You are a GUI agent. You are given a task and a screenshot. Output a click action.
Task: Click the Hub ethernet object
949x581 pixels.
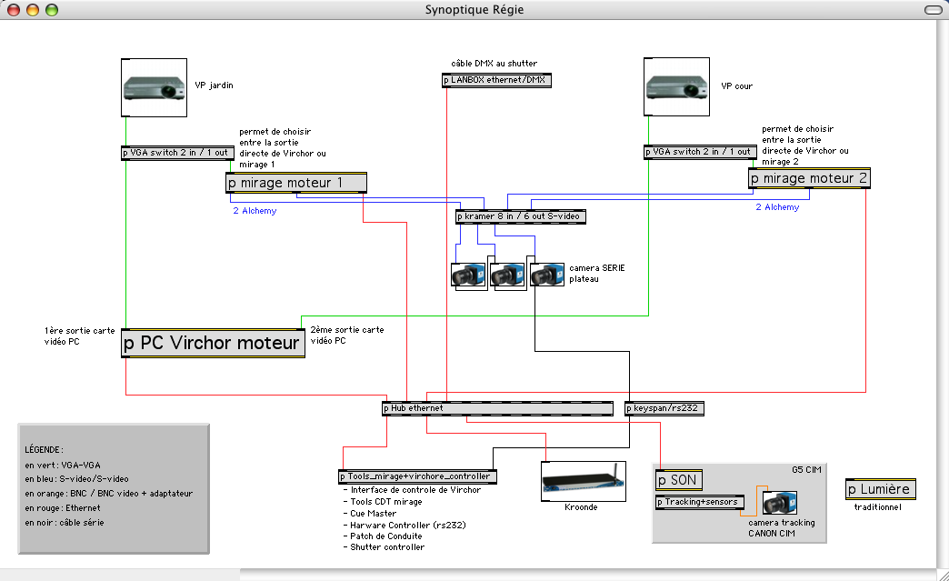click(498, 408)
